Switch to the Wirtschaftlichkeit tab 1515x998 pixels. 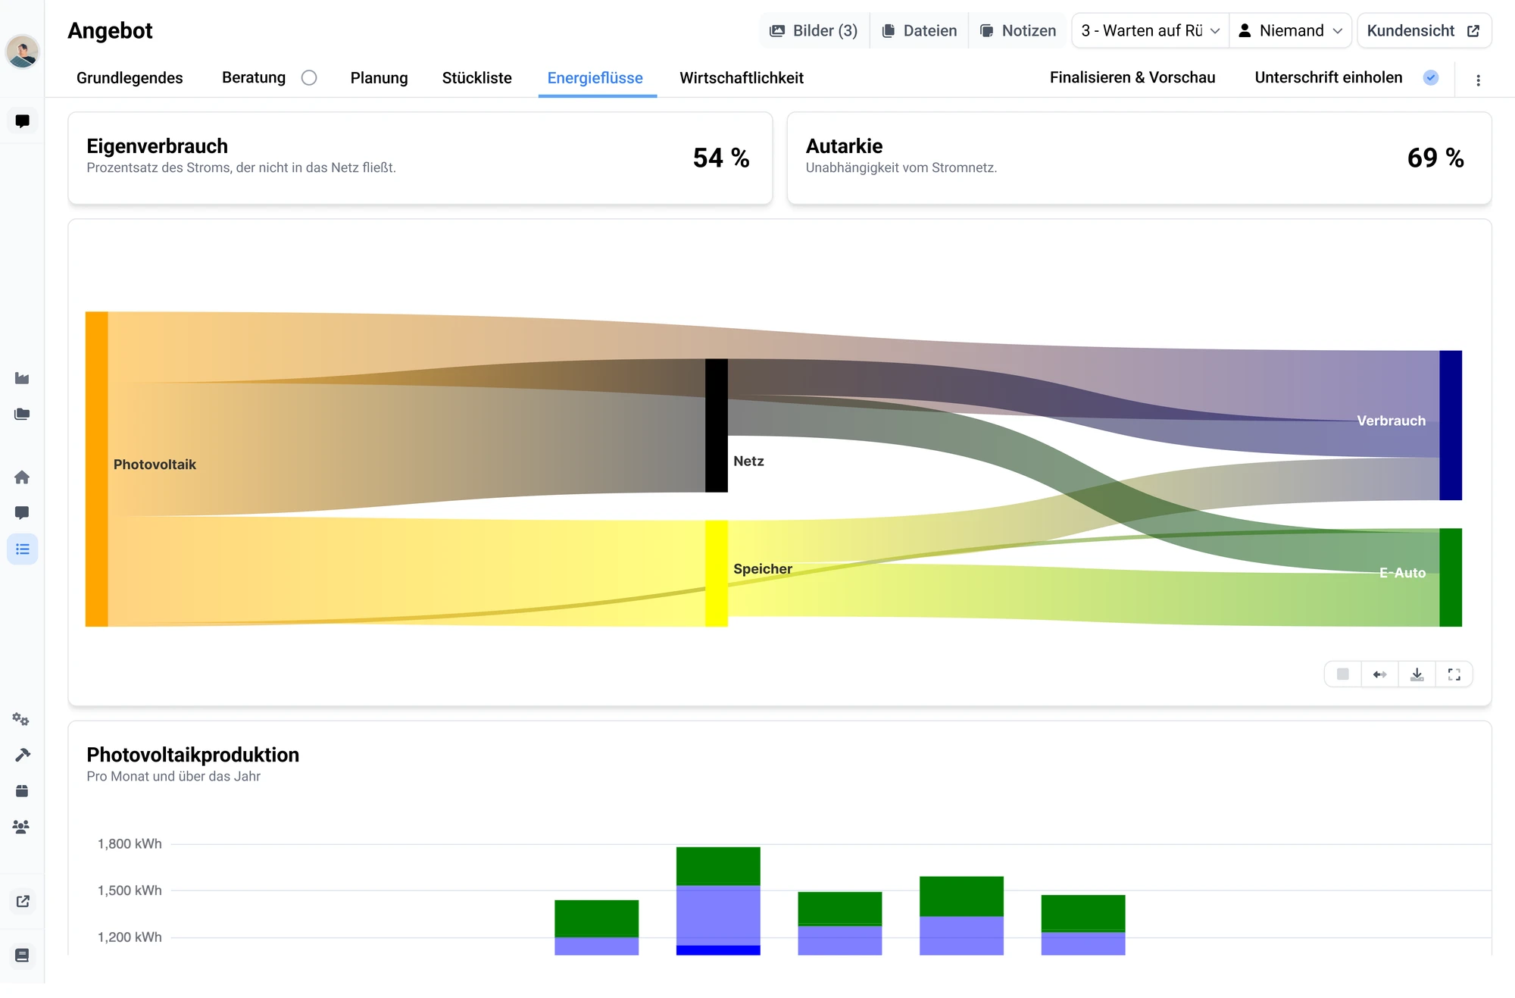[741, 77]
